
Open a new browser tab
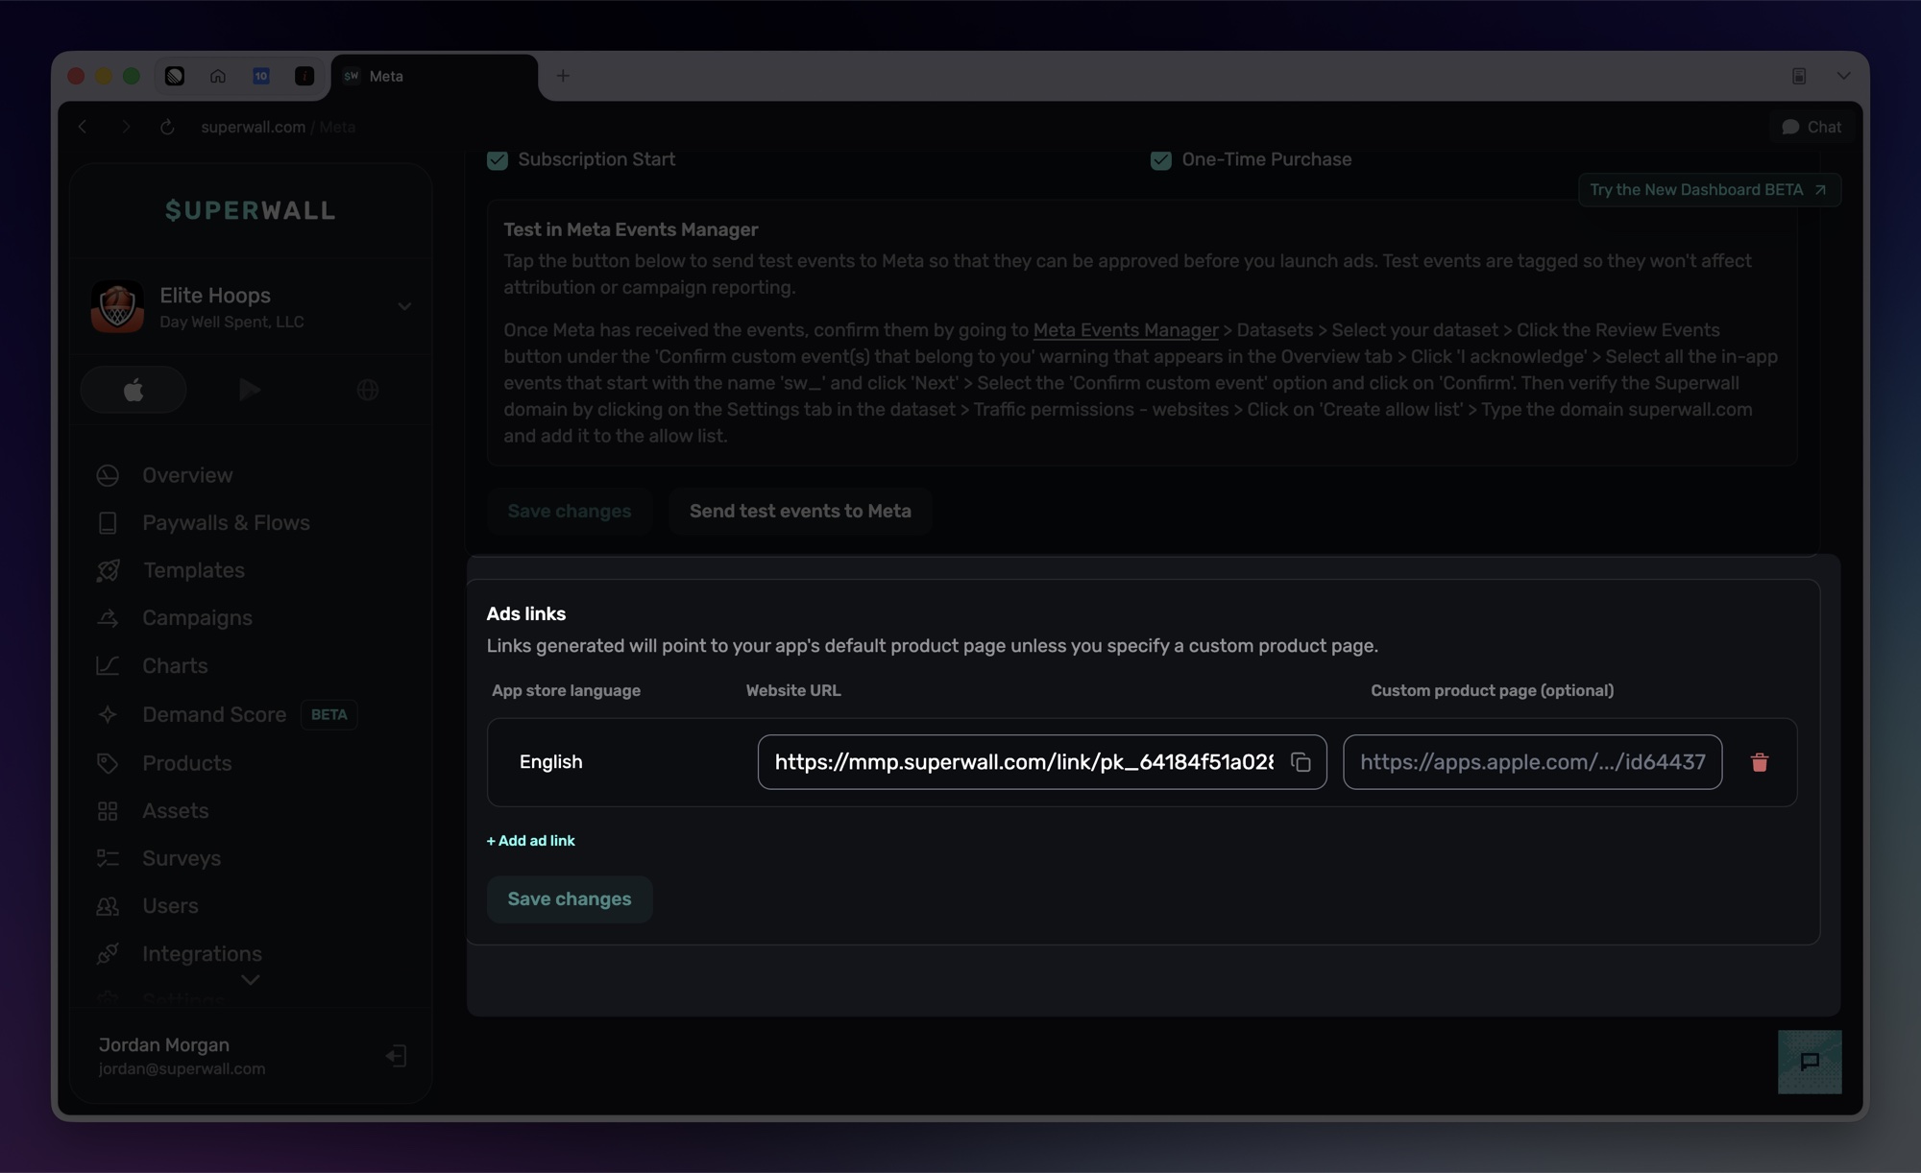pyautogui.click(x=563, y=76)
